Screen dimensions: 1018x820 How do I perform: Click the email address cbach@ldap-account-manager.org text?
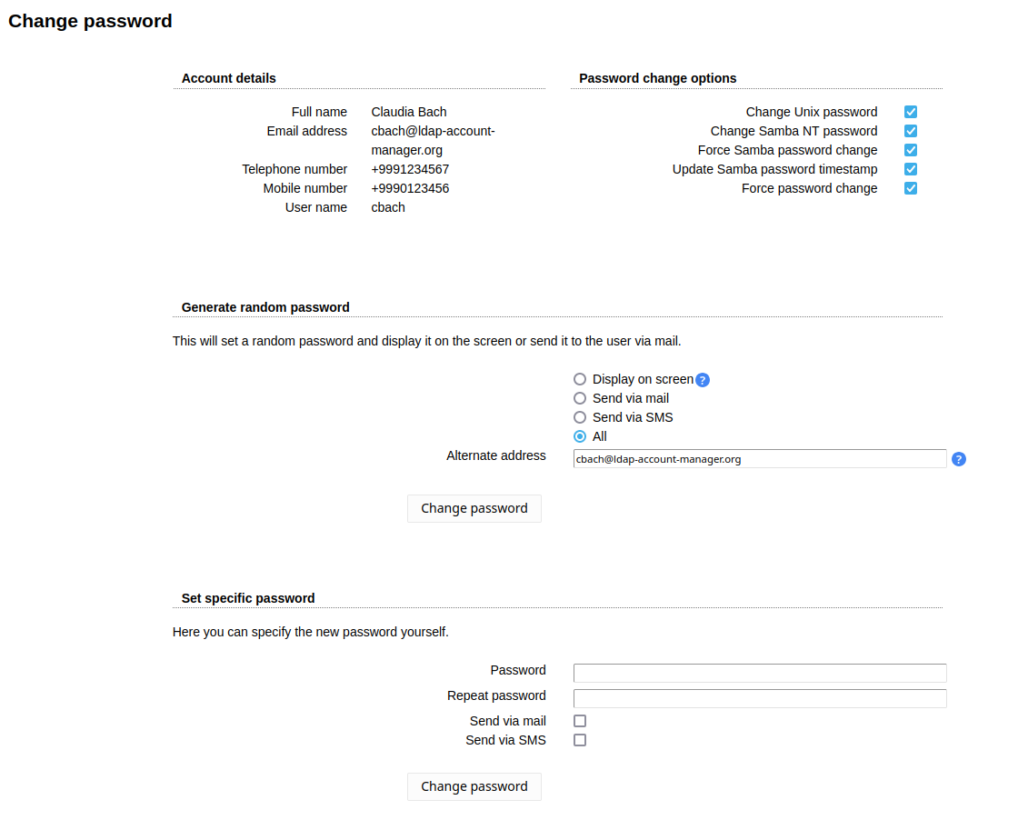tap(433, 140)
